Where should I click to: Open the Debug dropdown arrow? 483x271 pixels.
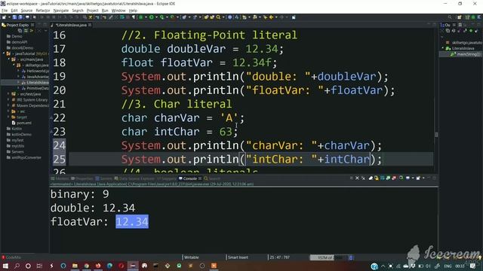coord(146,17)
